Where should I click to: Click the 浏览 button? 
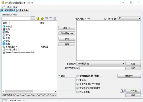pos(133,68)
